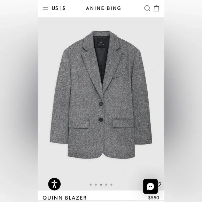Click the $550 price label
This screenshot has height=202, width=202.
click(154, 198)
